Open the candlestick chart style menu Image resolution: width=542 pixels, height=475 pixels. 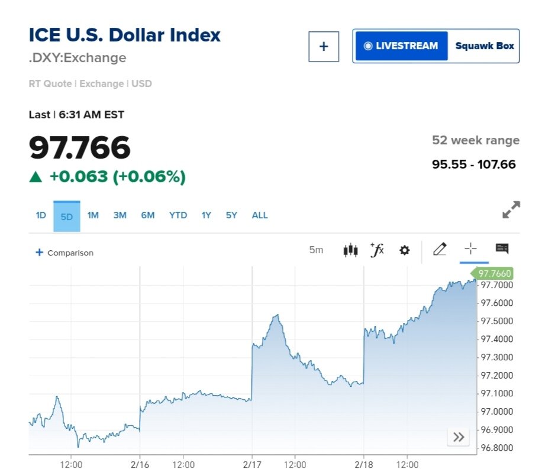pyautogui.click(x=350, y=250)
